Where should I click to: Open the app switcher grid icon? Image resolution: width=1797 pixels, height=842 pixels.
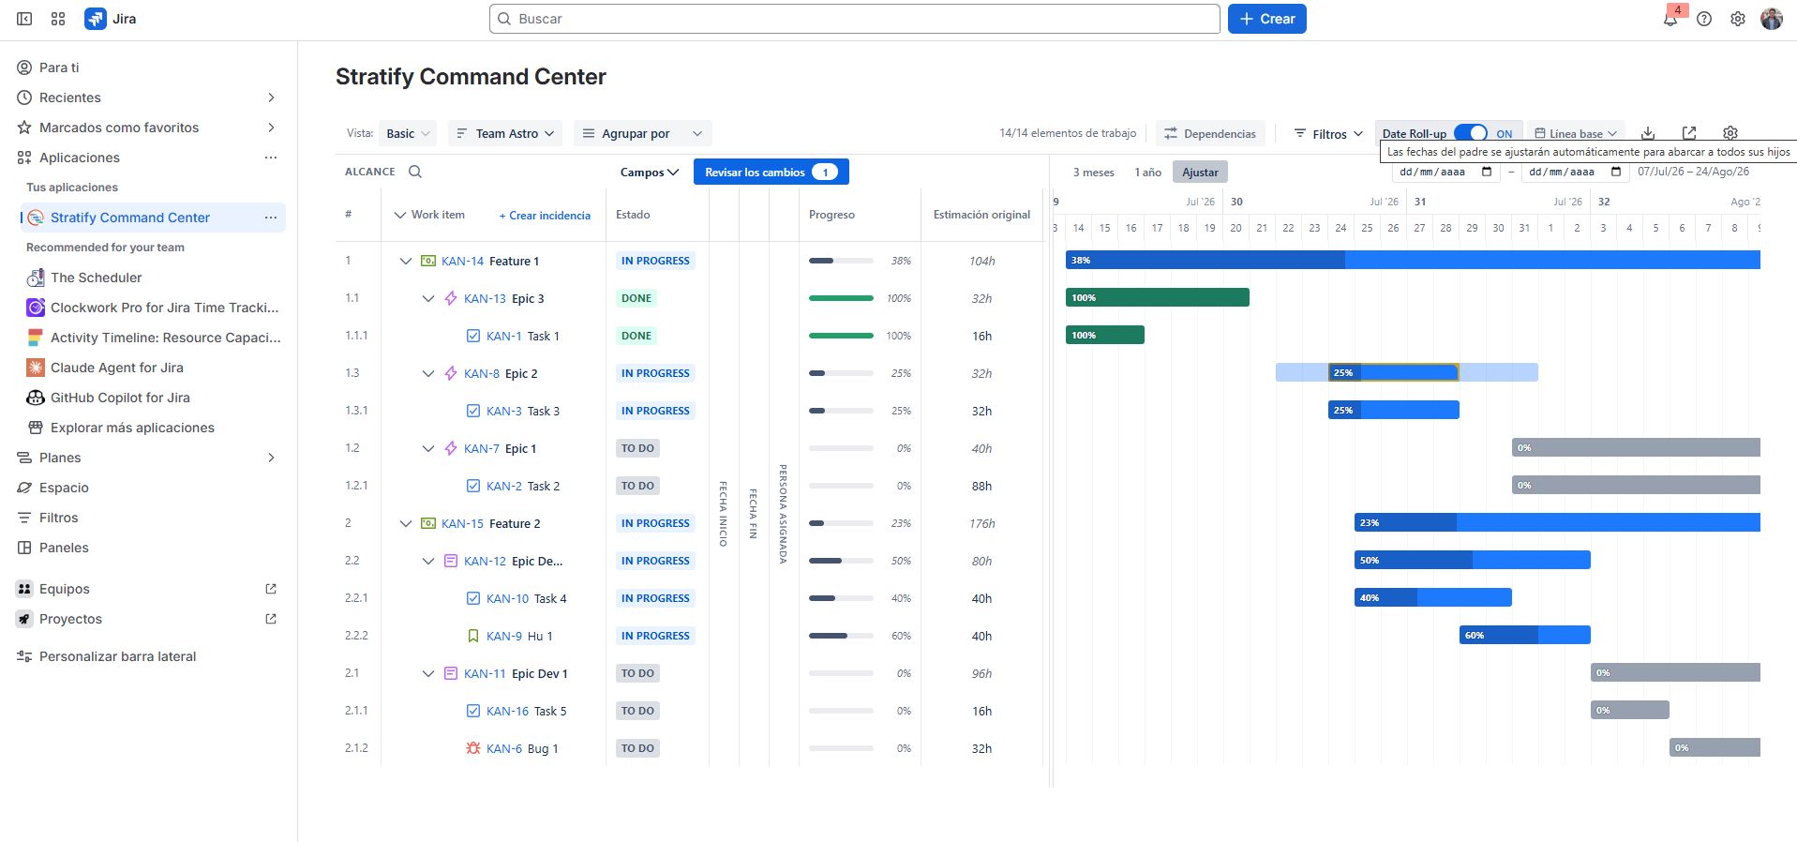[x=58, y=19]
